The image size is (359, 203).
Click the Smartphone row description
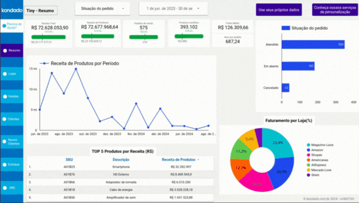tap(121, 167)
